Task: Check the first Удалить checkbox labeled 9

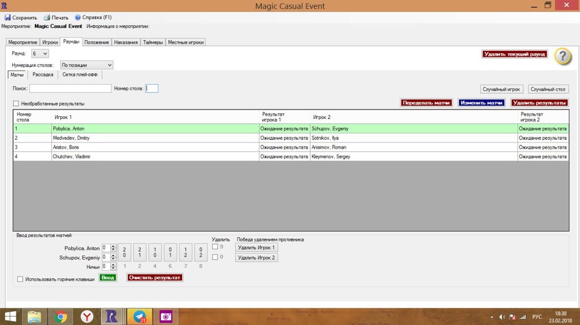Action: click(215, 247)
